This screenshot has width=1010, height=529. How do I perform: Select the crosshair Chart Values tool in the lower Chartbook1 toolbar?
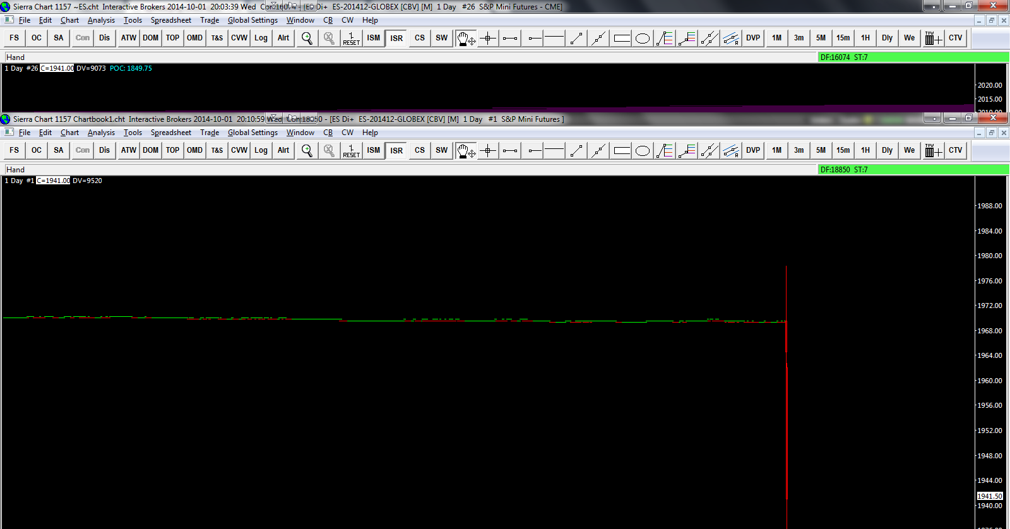tap(488, 150)
